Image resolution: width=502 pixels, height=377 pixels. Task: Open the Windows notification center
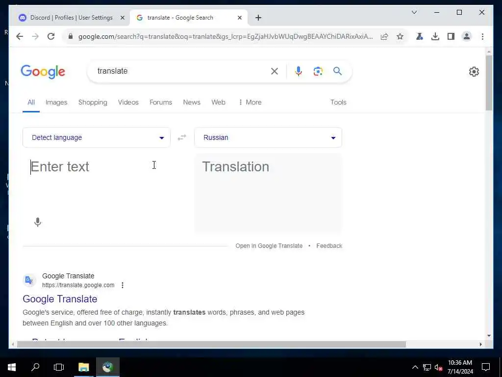pyautogui.click(x=486, y=367)
